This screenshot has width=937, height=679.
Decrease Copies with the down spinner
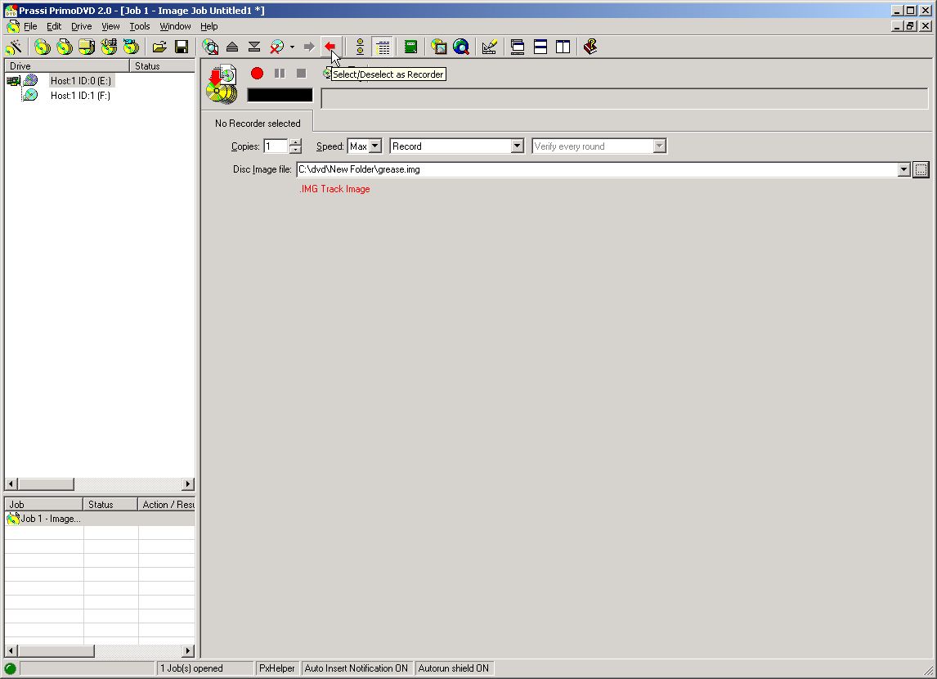tap(295, 150)
